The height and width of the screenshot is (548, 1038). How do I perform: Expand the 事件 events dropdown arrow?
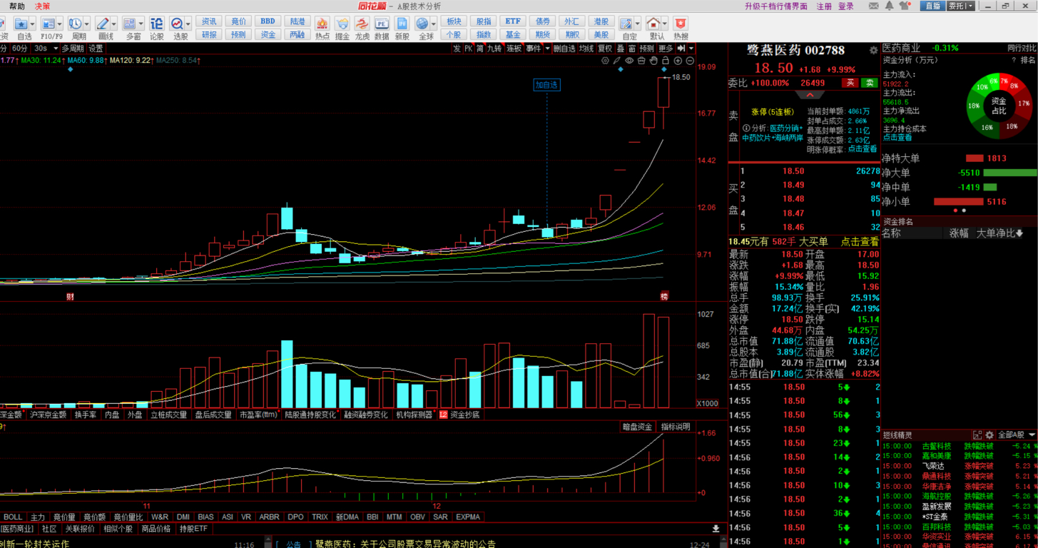[547, 49]
